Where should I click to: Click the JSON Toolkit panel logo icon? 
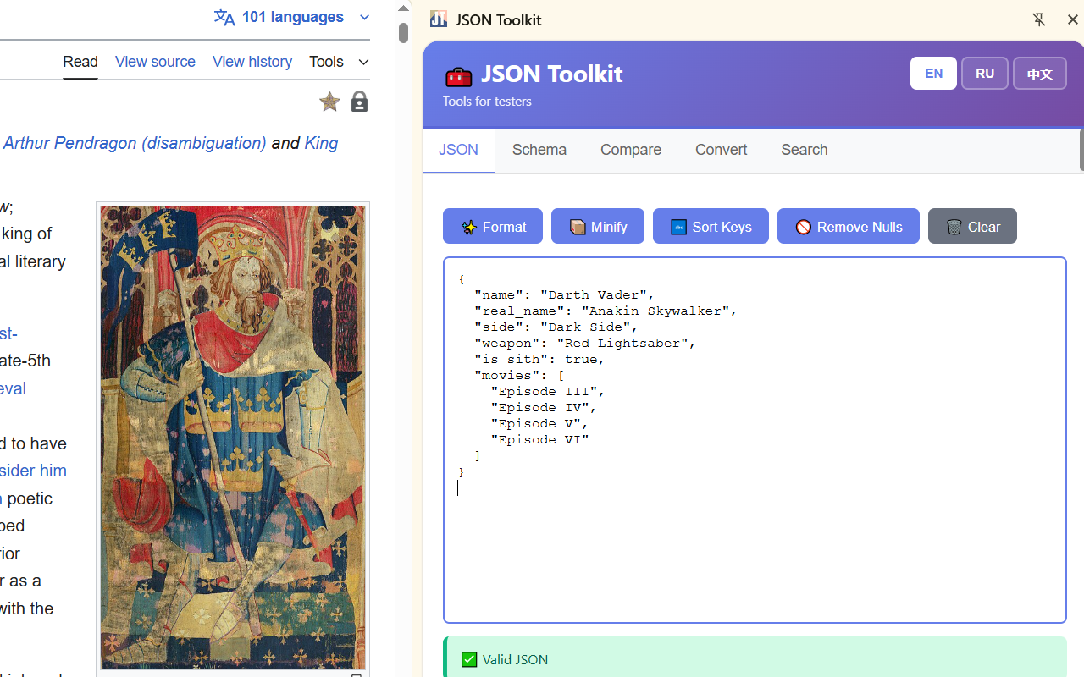439,19
